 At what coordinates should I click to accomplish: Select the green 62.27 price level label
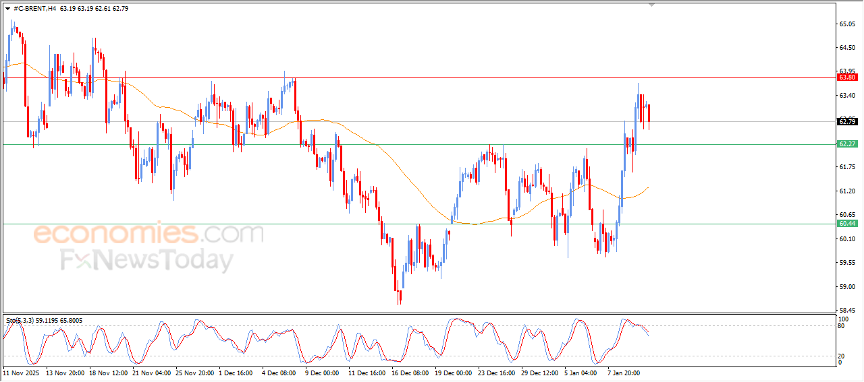(x=847, y=144)
